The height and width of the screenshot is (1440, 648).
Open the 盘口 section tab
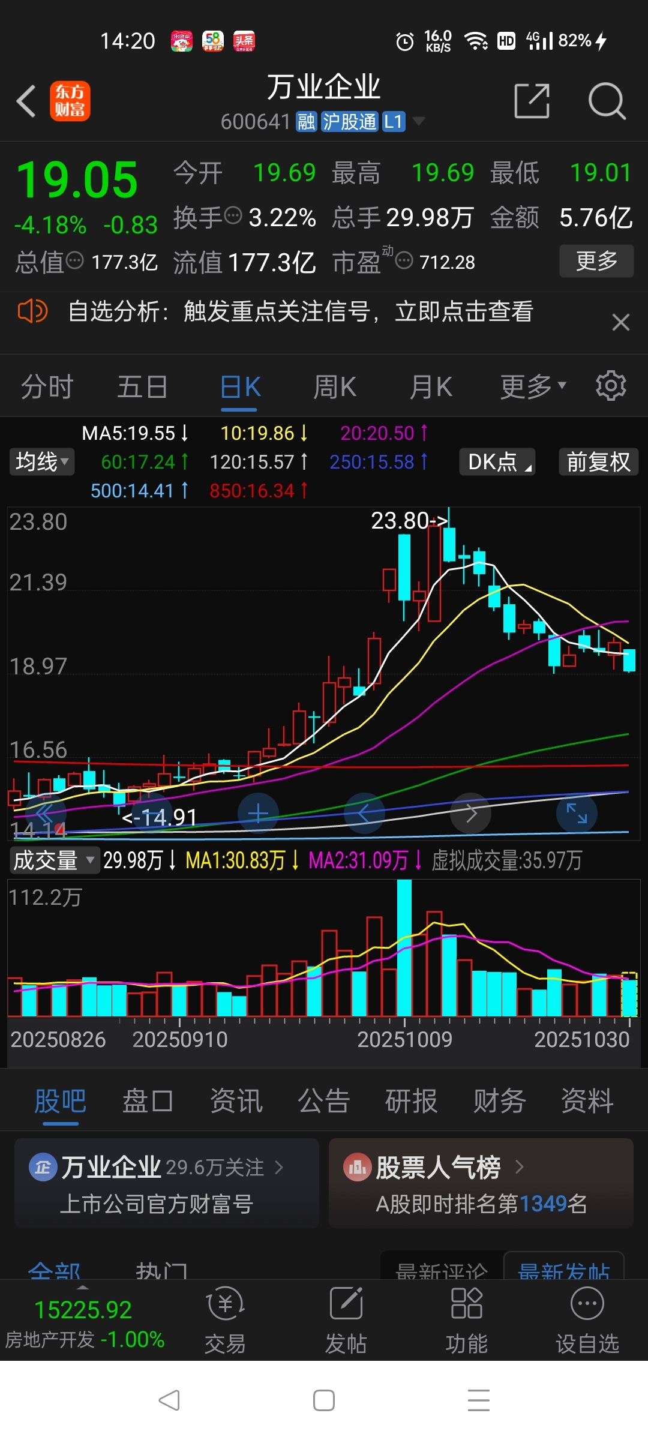[148, 1101]
